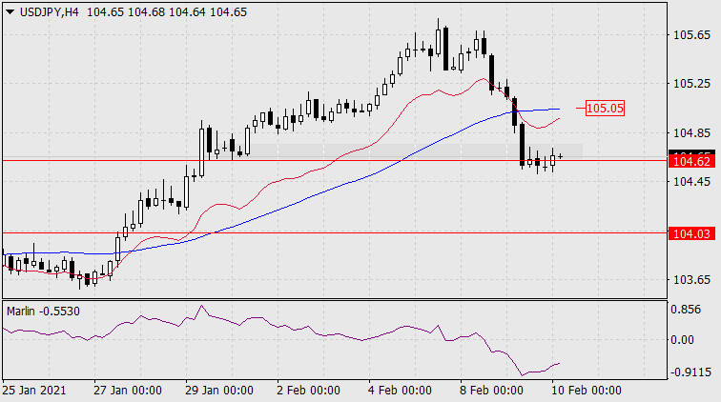Click the 25 Jan 2021 date label
The width and height of the screenshot is (721, 402).
pyautogui.click(x=34, y=391)
